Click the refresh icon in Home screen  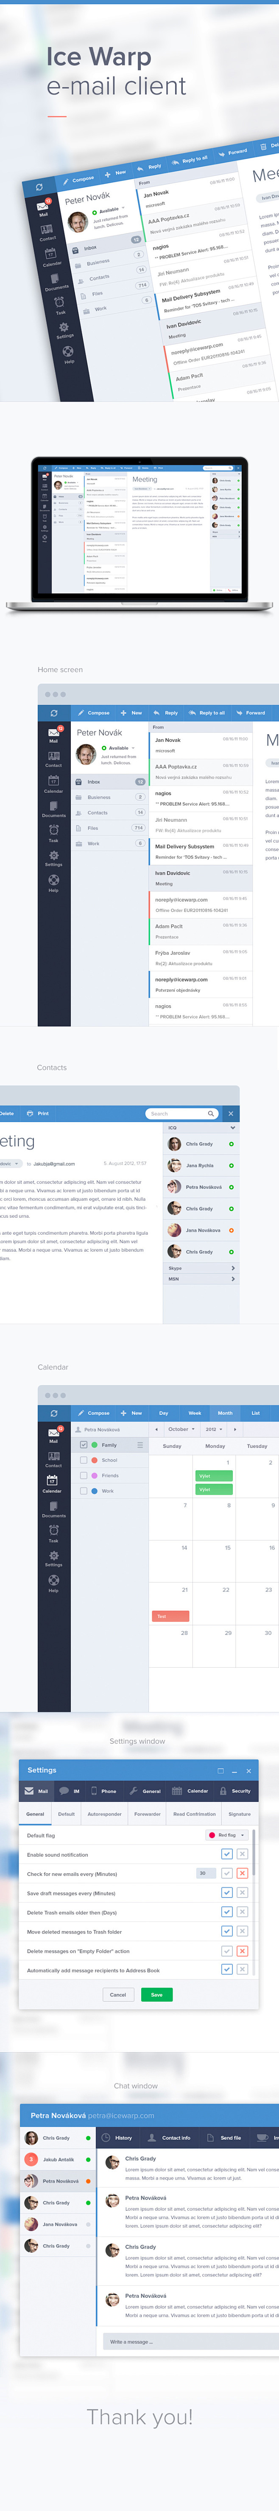tap(53, 713)
